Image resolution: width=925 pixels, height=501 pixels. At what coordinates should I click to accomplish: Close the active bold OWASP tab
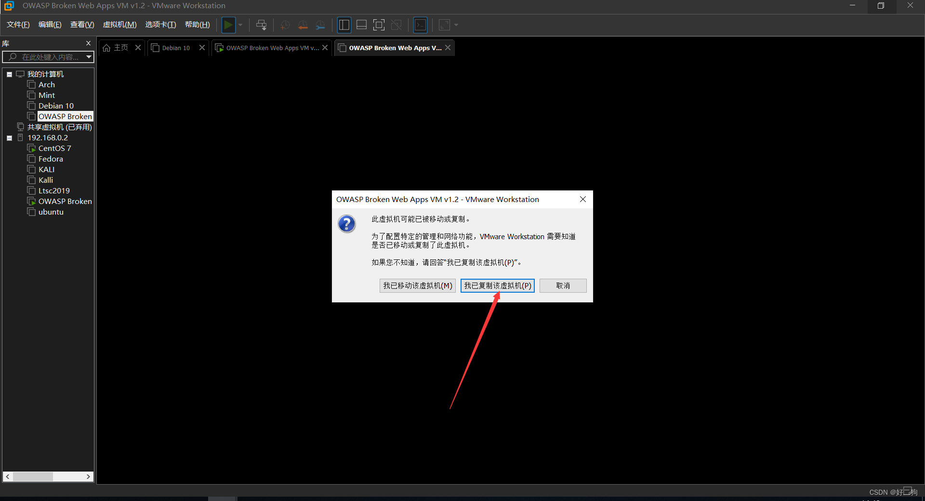448,47
